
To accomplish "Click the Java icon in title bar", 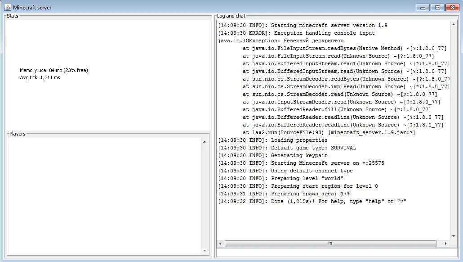I will (x=8, y=7).
